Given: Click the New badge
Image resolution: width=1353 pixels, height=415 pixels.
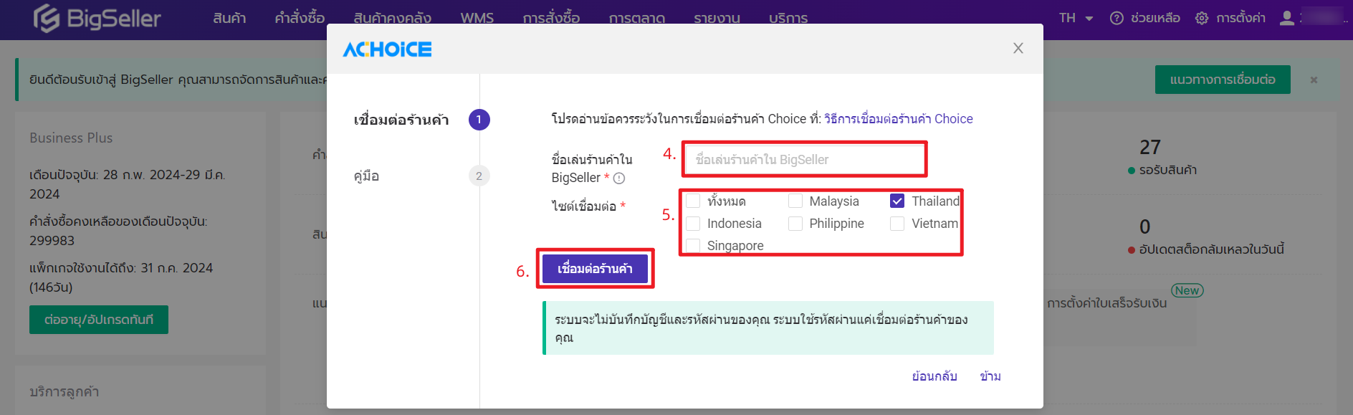Looking at the screenshot, I should click(1187, 290).
